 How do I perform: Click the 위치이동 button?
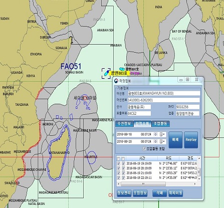pyautogui.click(x=175, y=193)
